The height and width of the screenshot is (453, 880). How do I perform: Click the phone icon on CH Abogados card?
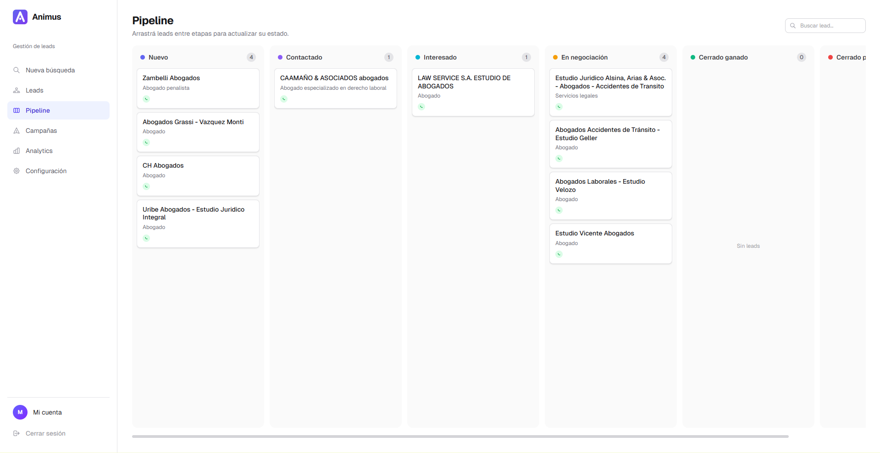point(146,186)
